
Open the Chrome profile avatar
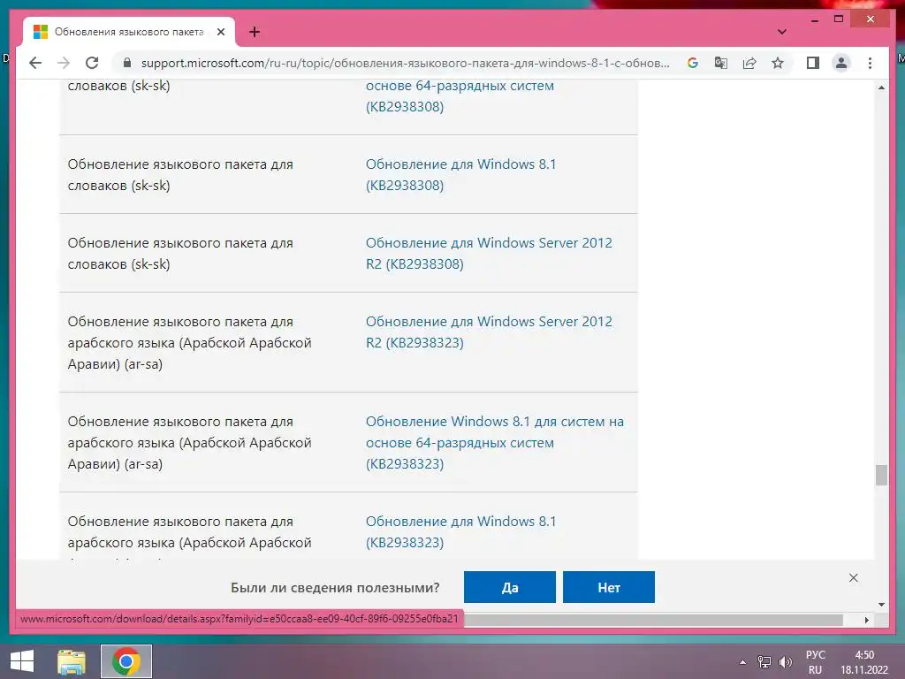click(x=841, y=63)
